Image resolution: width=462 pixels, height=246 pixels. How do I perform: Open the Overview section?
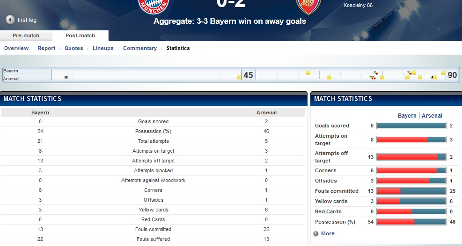(16, 48)
